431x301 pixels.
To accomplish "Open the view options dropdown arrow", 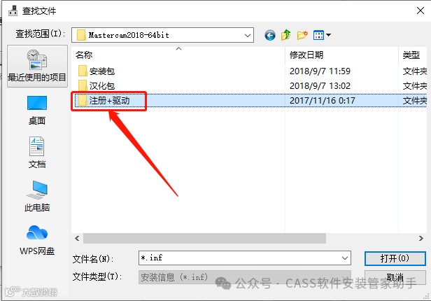I will point(328,35).
